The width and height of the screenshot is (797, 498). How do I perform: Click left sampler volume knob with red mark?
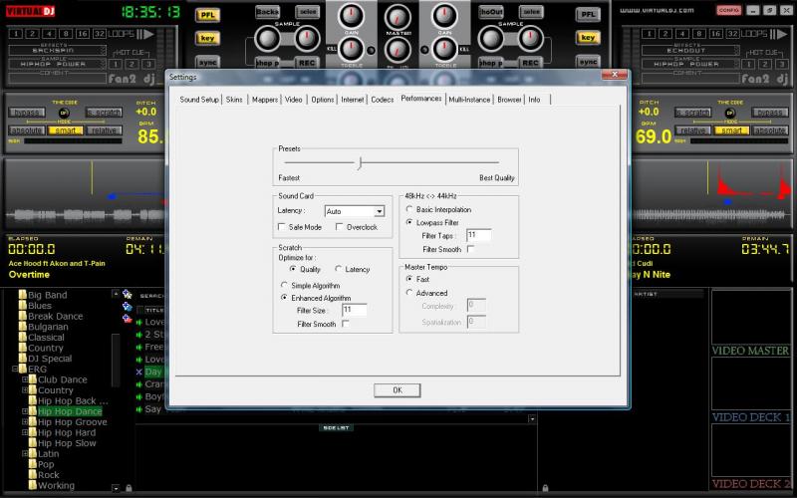307,38
